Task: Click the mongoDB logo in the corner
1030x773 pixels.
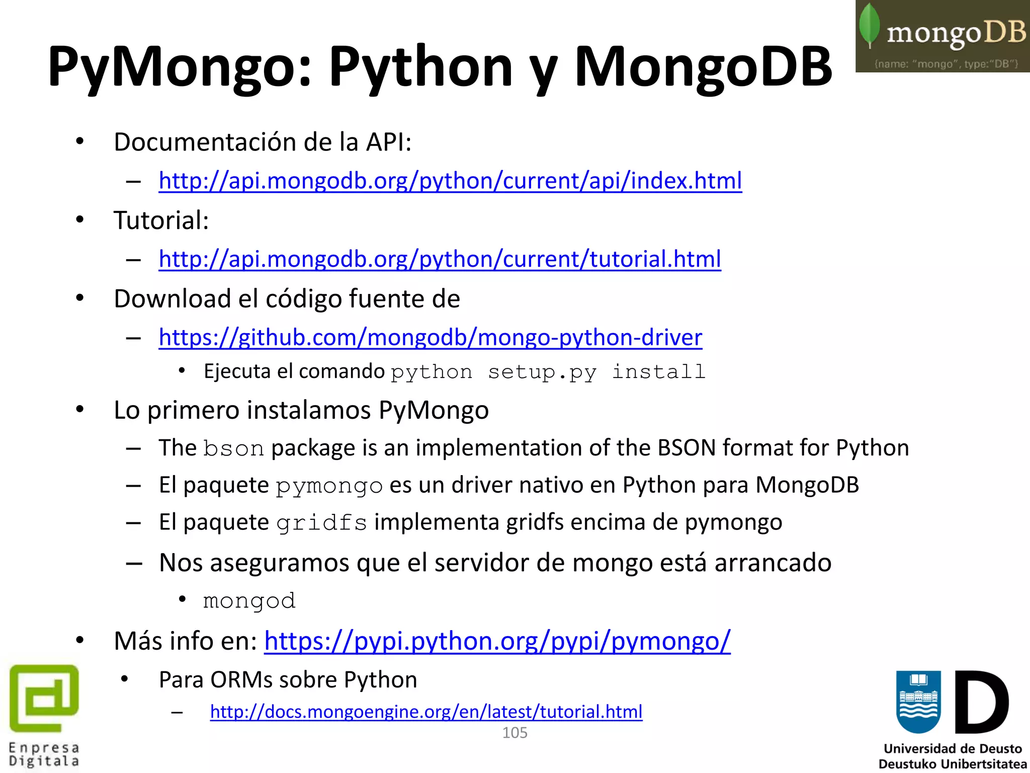Action: 942,36
